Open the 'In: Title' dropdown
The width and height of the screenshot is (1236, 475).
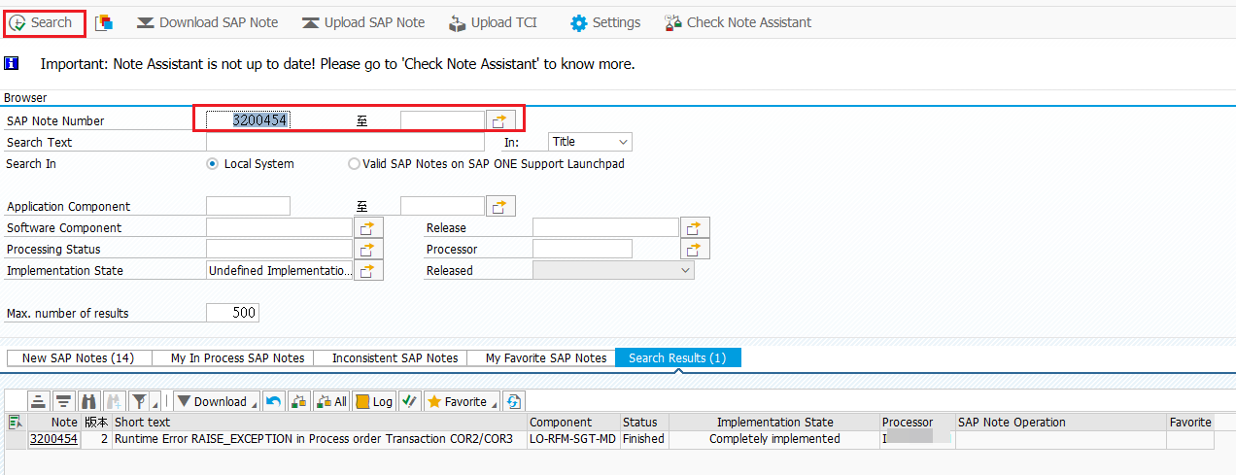590,142
